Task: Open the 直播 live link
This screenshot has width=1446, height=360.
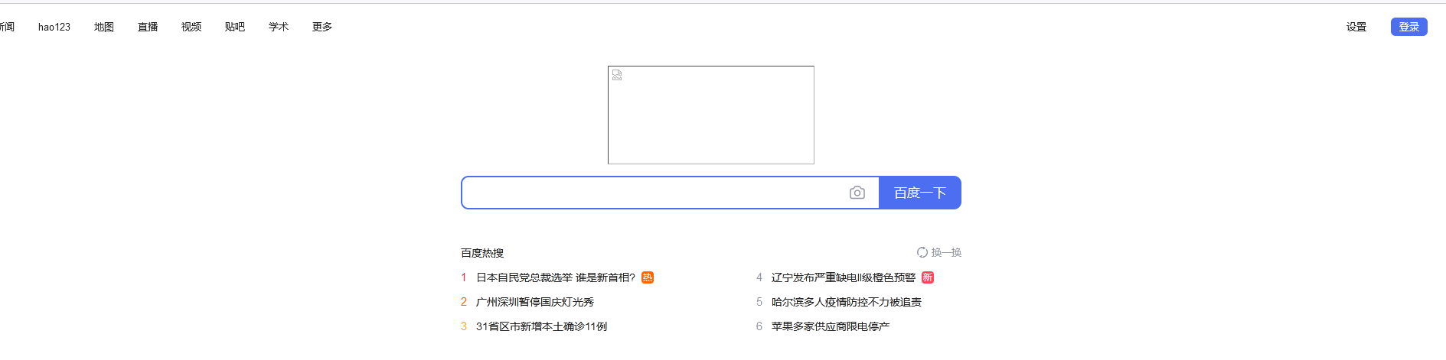Action: [x=148, y=27]
